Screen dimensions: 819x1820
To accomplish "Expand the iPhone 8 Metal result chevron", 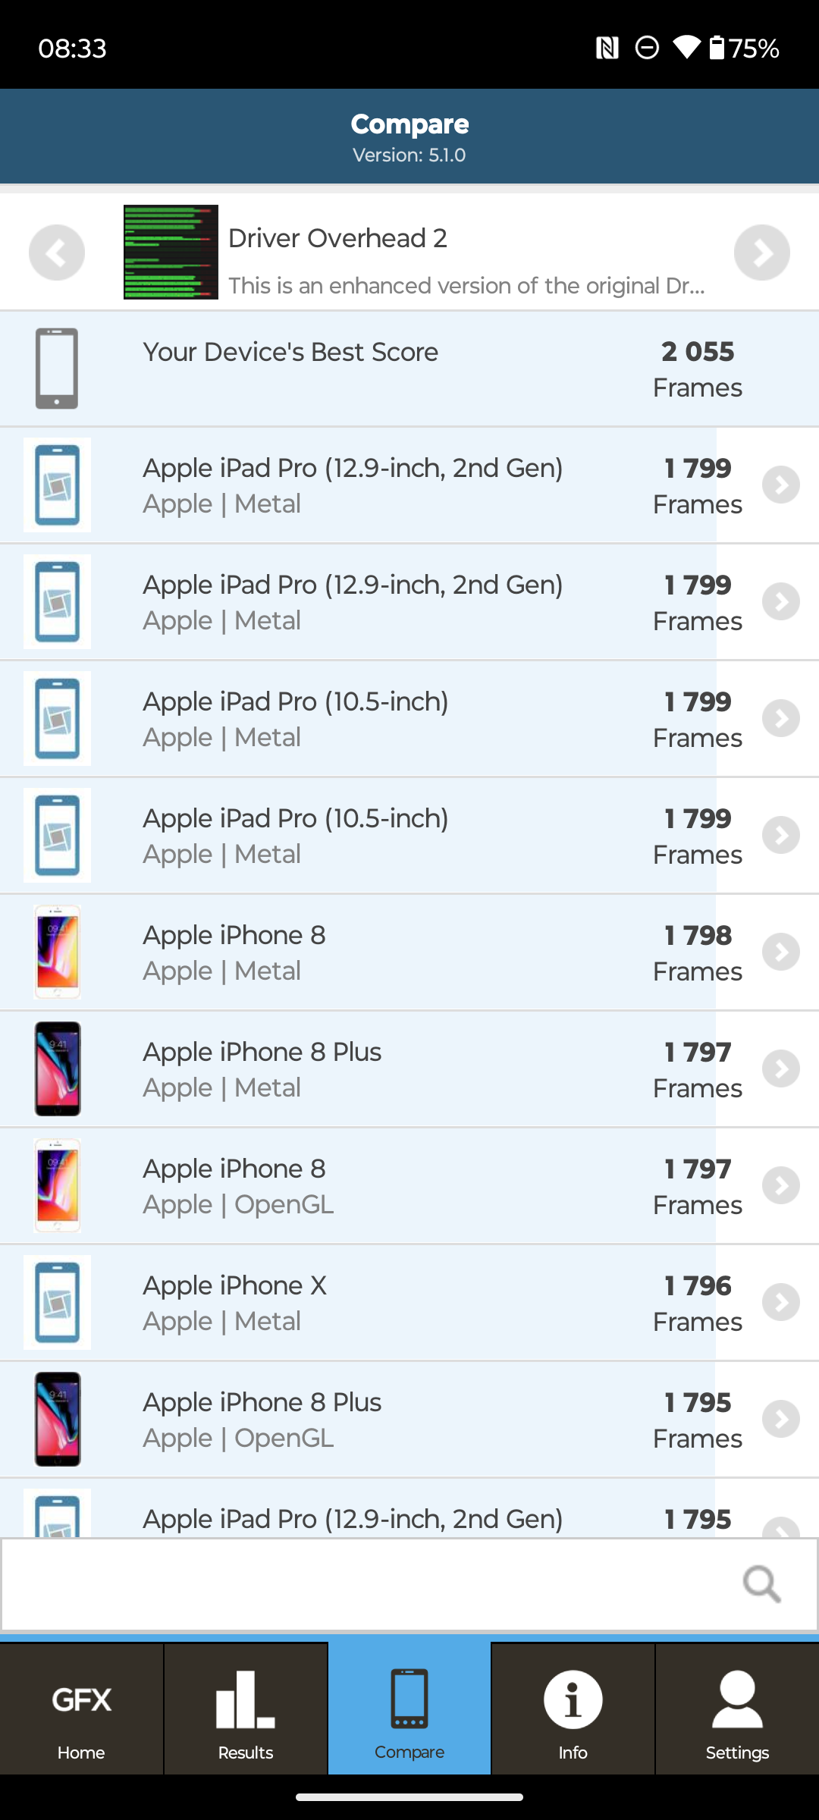I will (x=781, y=952).
